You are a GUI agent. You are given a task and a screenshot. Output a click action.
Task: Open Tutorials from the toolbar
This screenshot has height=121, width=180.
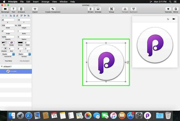coord(168,9)
